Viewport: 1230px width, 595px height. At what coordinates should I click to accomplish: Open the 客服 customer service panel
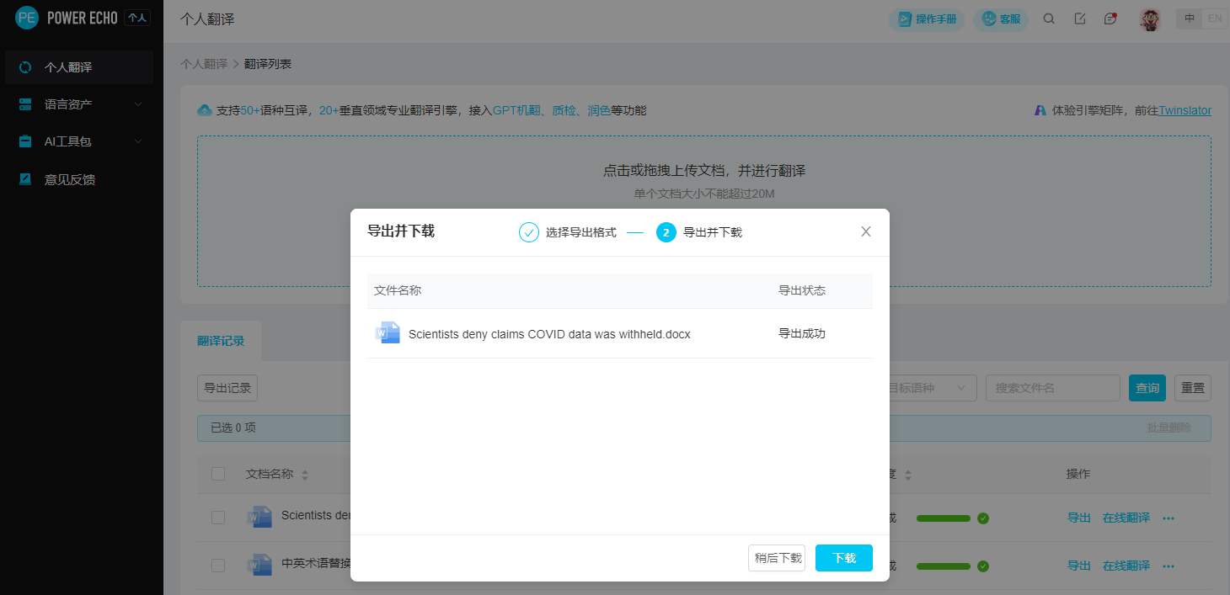(1000, 19)
